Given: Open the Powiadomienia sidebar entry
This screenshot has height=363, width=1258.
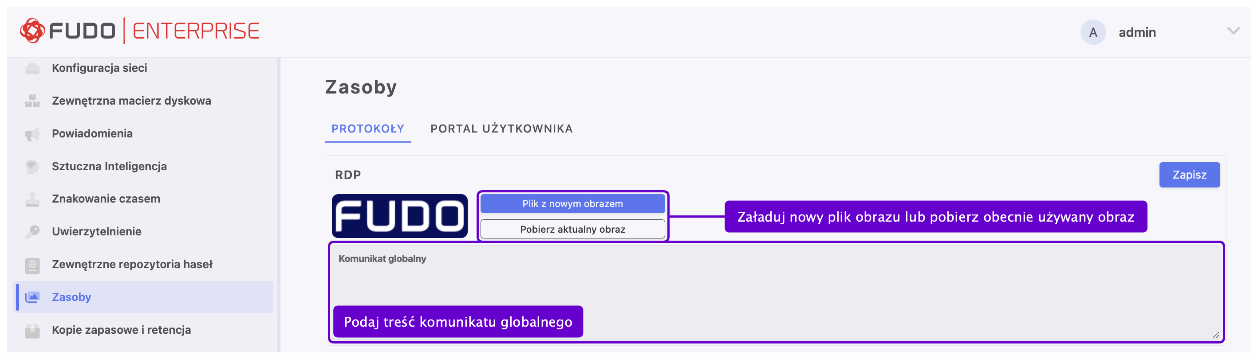Looking at the screenshot, I should (x=92, y=133).
